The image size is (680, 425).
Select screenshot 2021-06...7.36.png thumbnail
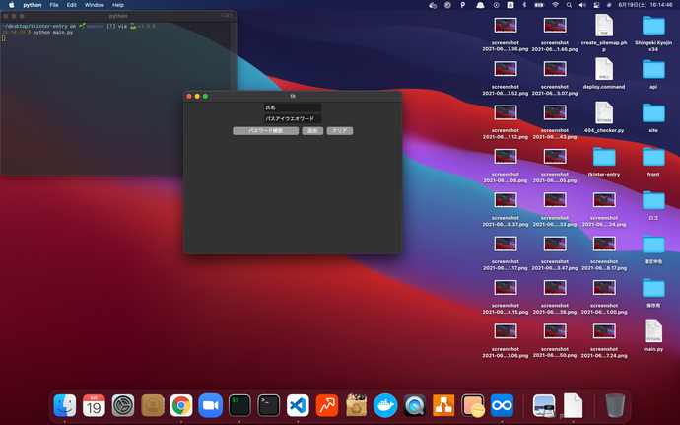(x=506, y=26)
